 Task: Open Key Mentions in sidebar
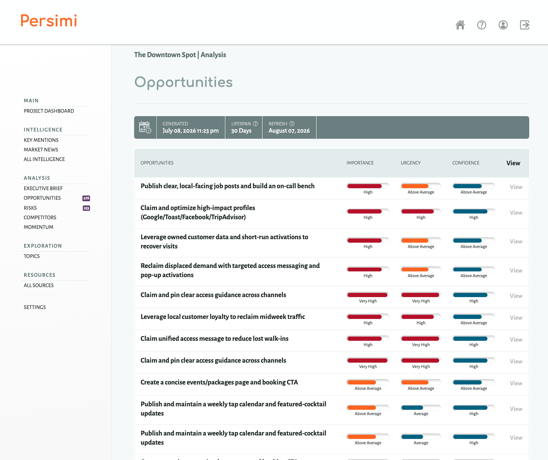point(41,140)
